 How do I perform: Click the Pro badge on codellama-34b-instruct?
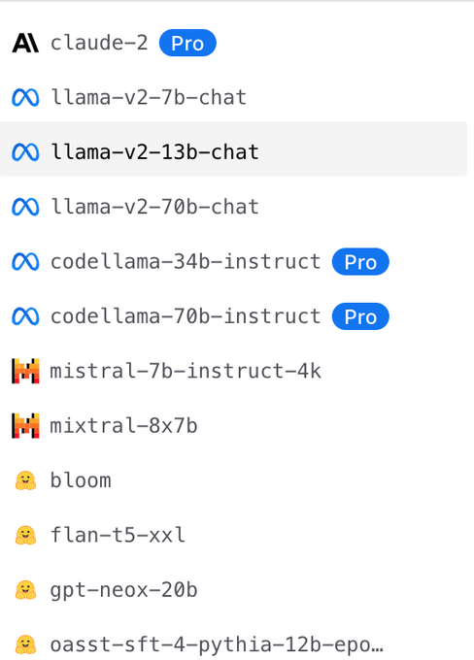point(360,261)
